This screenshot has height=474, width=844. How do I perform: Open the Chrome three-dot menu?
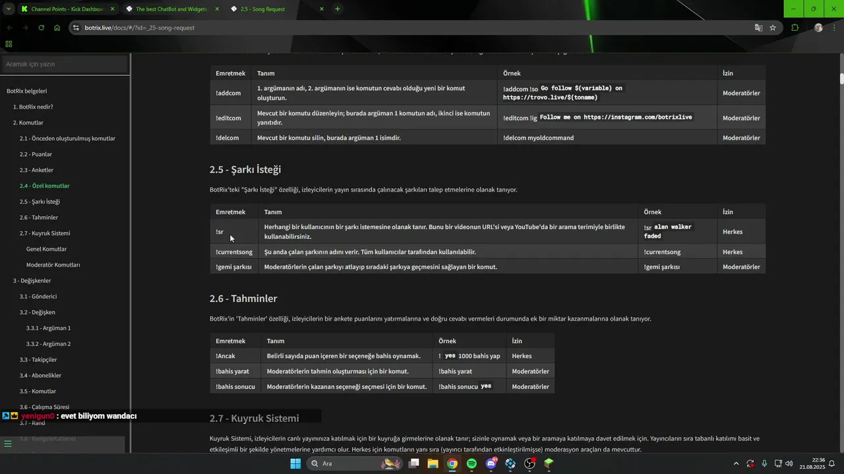click(834, 28)
